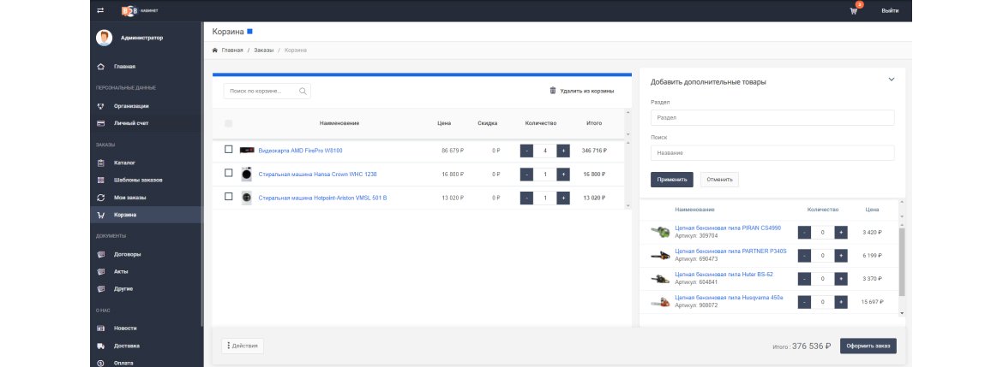Click the Отменить button

pyautogui.click(x=719, y=180)
